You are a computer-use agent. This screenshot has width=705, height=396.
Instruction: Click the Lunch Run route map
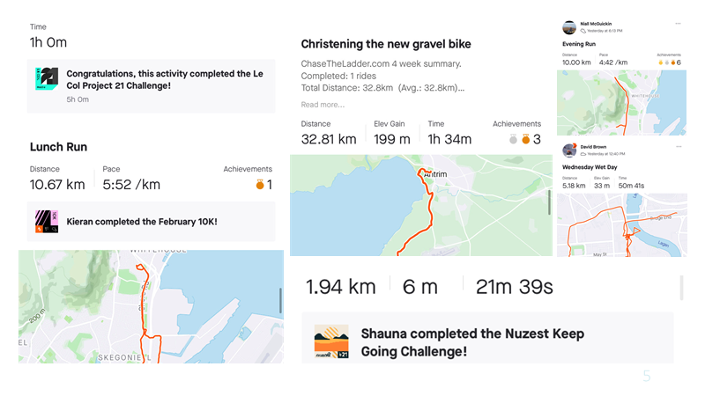click(x=151, y=306)
